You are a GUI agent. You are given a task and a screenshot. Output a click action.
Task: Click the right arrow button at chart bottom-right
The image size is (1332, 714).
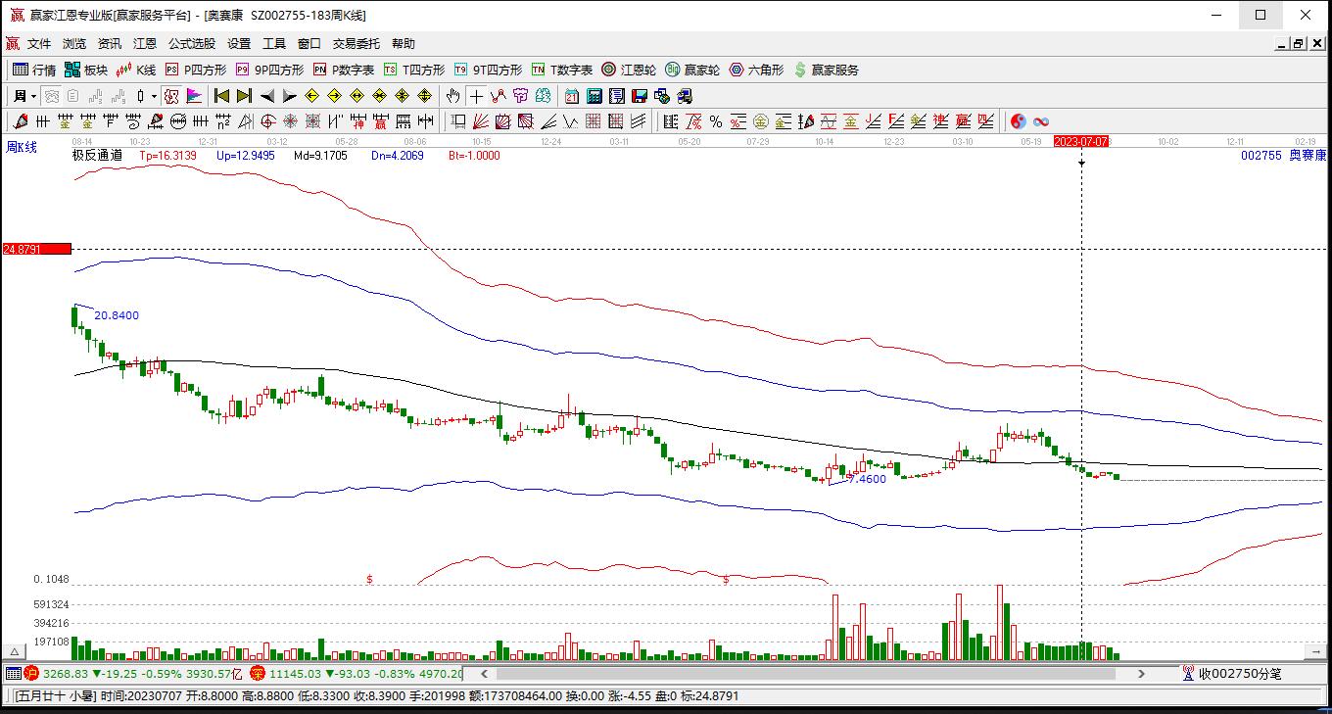1316,651
